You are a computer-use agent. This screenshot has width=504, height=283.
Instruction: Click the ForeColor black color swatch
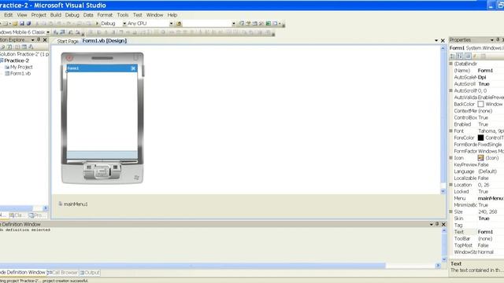480,138
